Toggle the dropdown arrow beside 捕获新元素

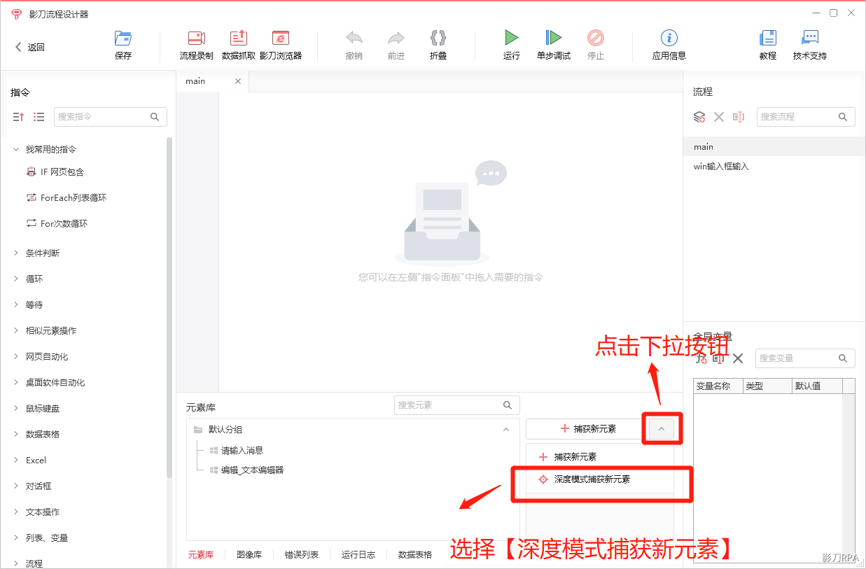pos(662,429)
